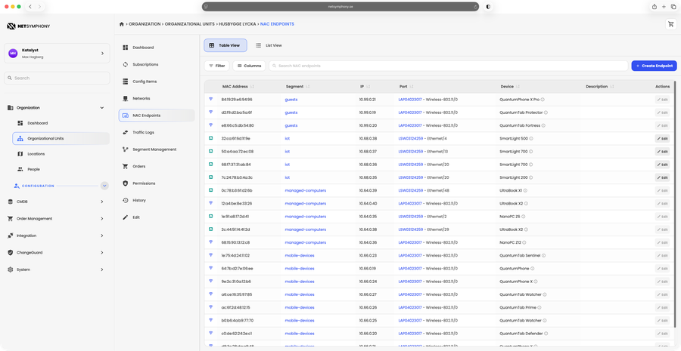Screen dimensions: 681x351
Task: Switch to Table View
Action: point(225,45)
